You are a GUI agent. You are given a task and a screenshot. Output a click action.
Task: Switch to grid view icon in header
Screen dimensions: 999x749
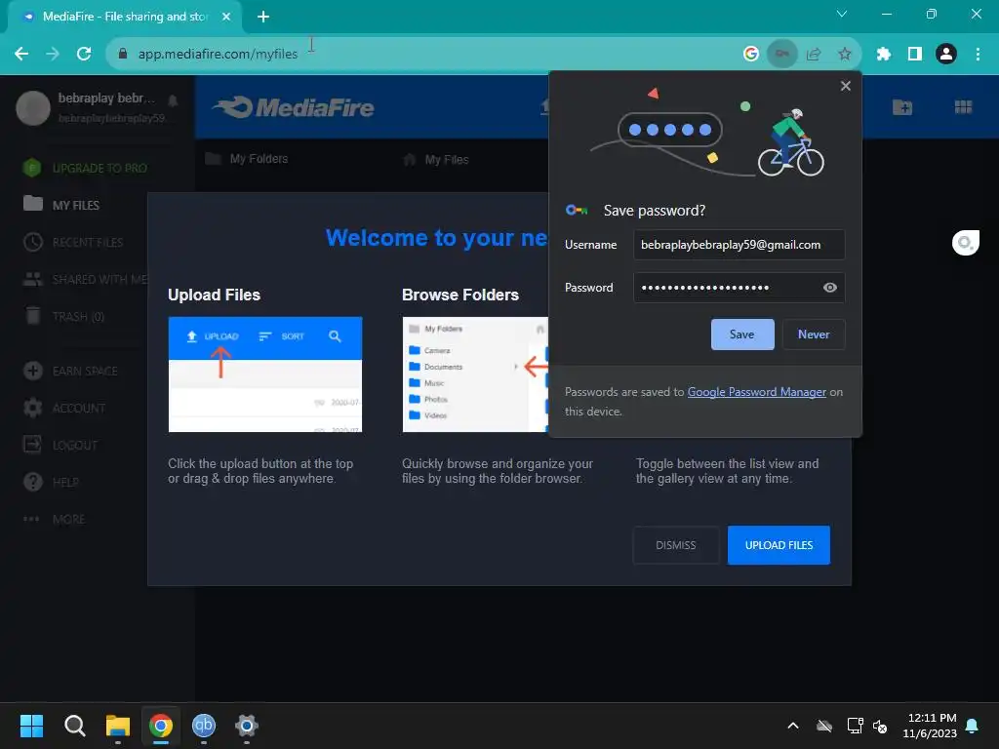963,107
